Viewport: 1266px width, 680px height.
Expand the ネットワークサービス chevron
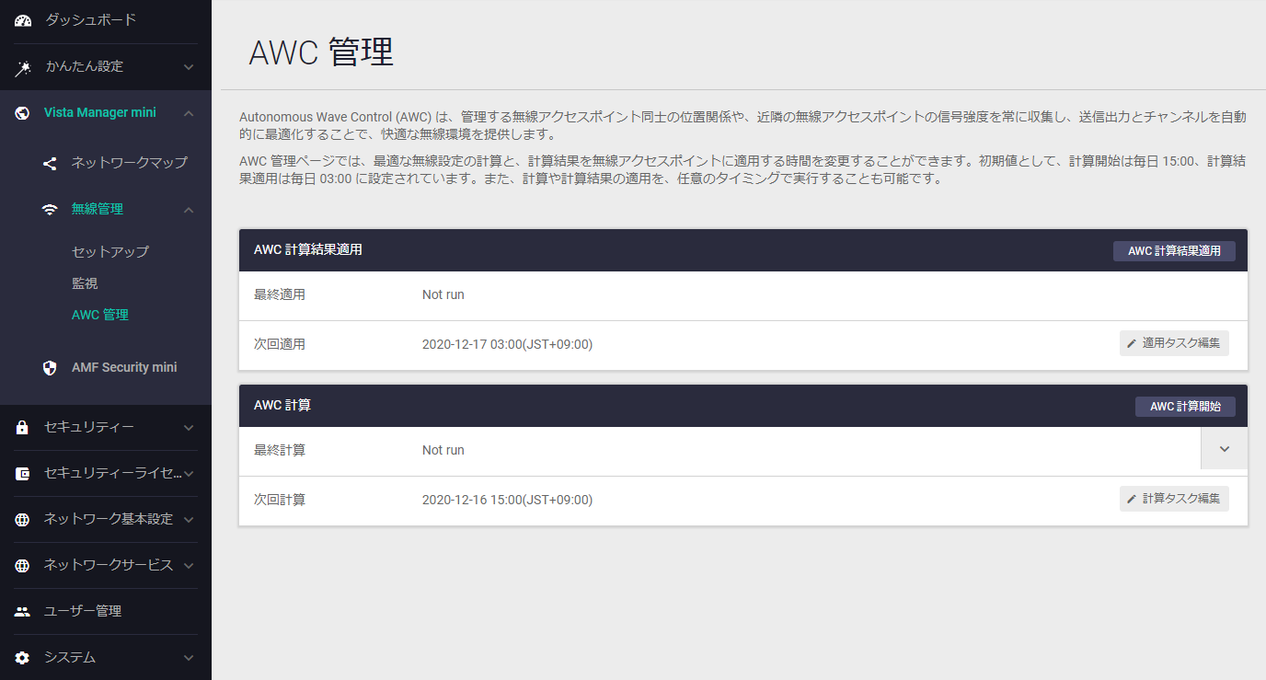189,566
